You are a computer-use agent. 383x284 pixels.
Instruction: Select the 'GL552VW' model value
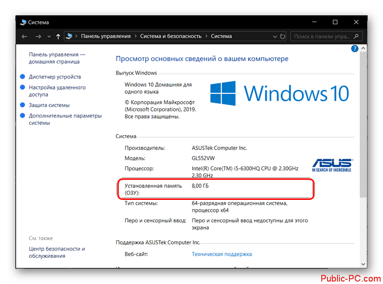point(203,158)
